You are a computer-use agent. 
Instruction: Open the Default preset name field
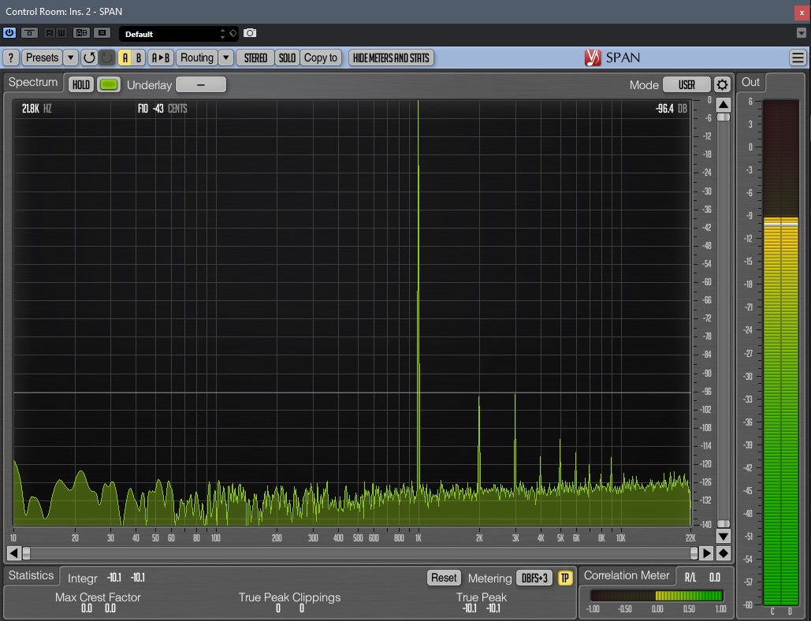tap(171, 34)
